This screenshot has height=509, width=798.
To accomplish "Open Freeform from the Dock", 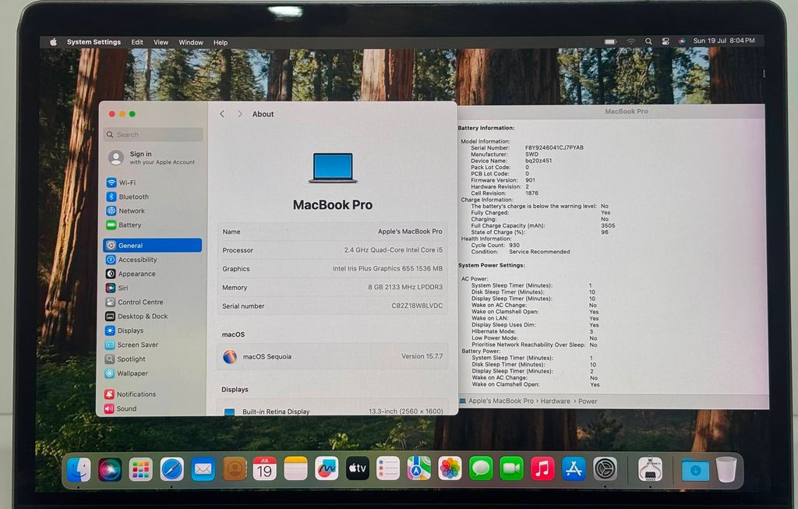I will pyautogui.click(x=327, y=468).
